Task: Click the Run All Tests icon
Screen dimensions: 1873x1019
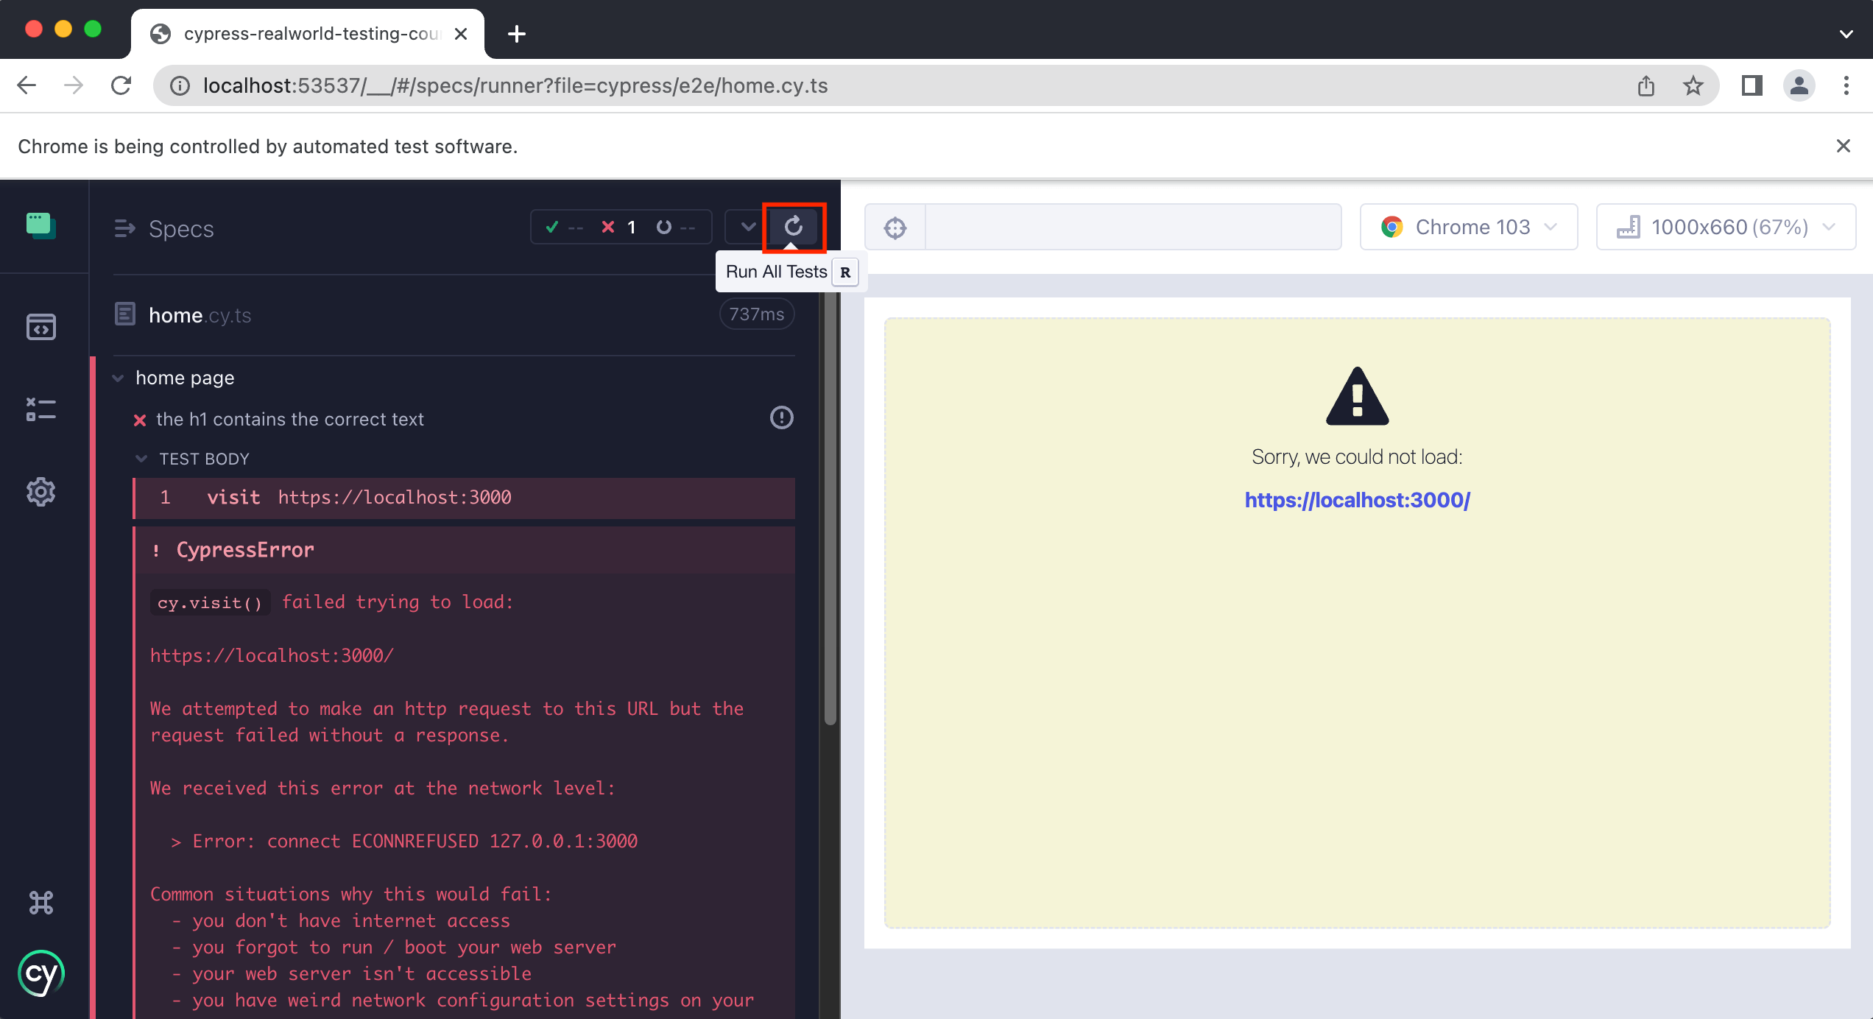Action: [793, 228]
